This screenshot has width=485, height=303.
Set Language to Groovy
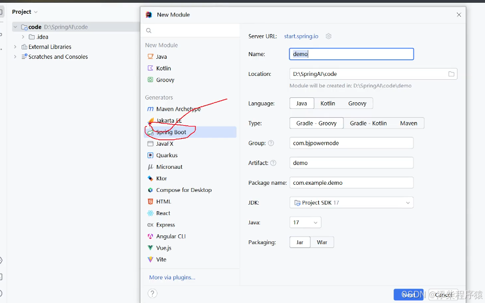(x=357, y=103)
